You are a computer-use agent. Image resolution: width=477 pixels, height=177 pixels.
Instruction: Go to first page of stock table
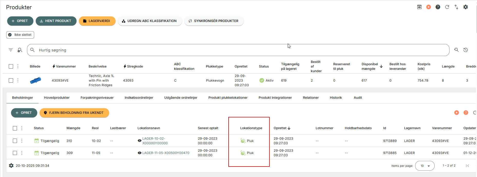point(467,165)
